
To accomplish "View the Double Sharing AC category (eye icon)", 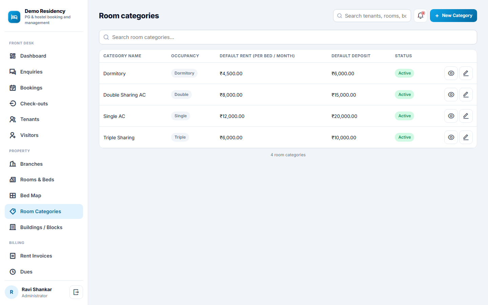I will (451, 95).
